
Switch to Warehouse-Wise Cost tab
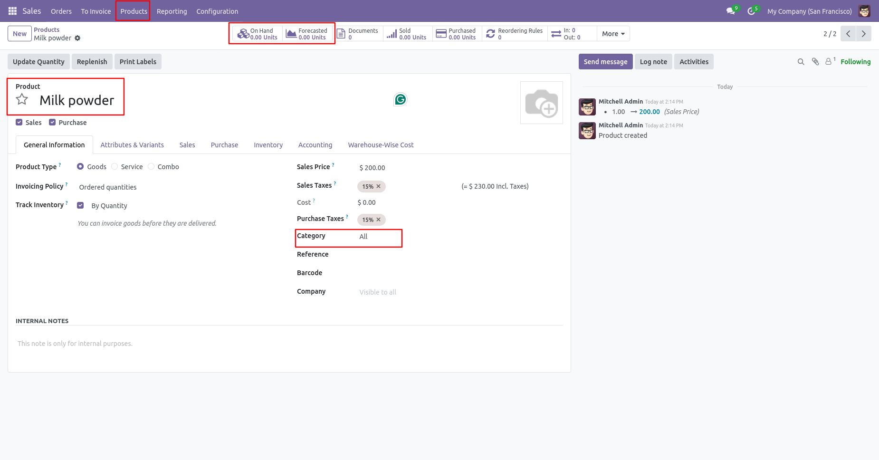click(x=381, y=145)
